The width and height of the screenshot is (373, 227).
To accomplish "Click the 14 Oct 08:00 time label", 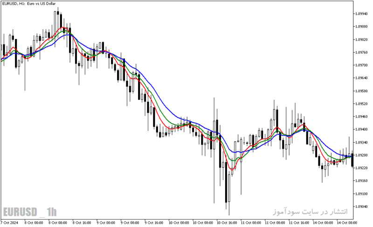I will (x=347, y=223).
